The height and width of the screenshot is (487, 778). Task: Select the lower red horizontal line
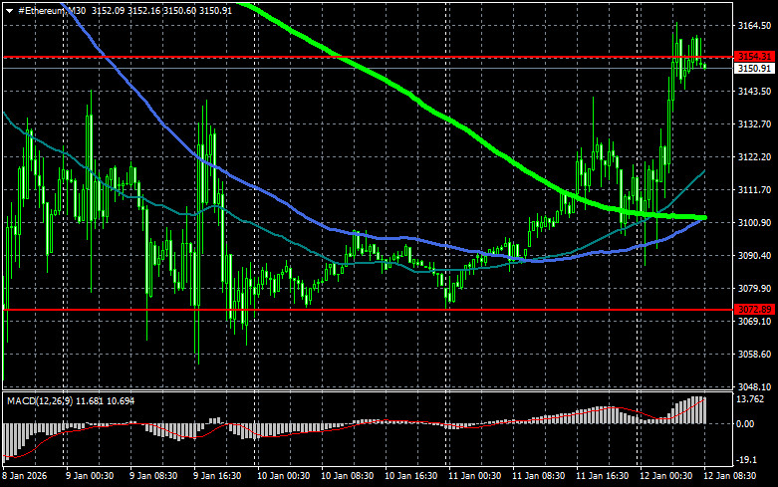[398, 310]
